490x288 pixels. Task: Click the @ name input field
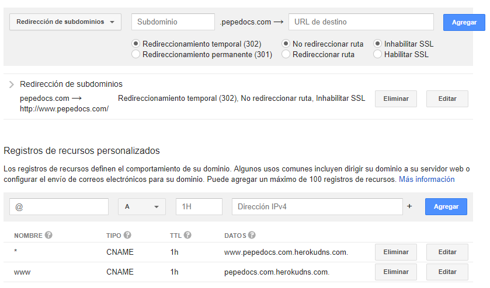pyautogui.click(x=59, y=206)
